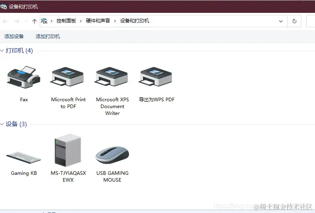The image size is (315, 213).
Task: Click the refresh button in address bar
Action: pos(294,21)
